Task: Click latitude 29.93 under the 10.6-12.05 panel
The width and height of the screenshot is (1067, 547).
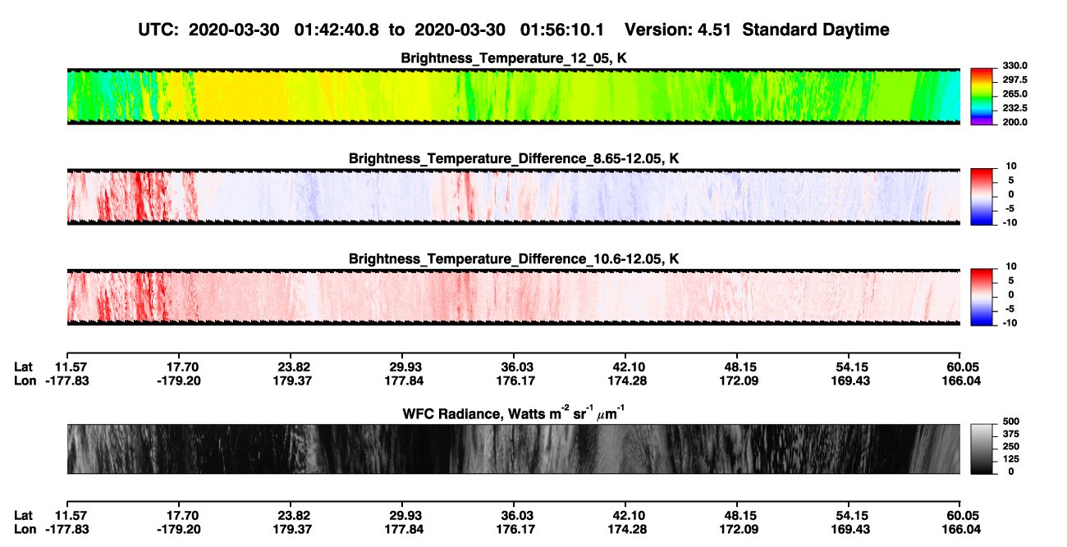Action: (x=405, y=367)
